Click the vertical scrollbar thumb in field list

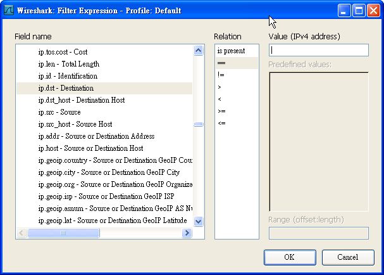coord(199,124)
